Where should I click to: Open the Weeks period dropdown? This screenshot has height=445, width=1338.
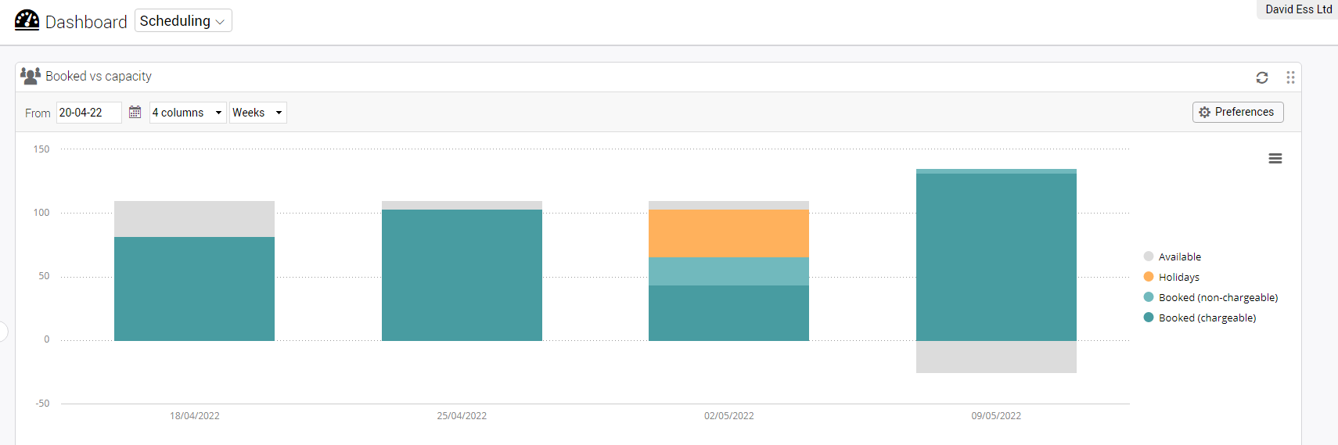coord(257,113)
